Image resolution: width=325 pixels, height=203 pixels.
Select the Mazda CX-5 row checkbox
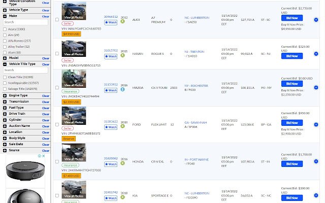point(57,88)
